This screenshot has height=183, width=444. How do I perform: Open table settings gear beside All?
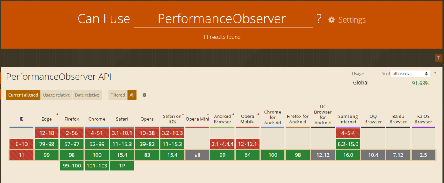(144, 95)
